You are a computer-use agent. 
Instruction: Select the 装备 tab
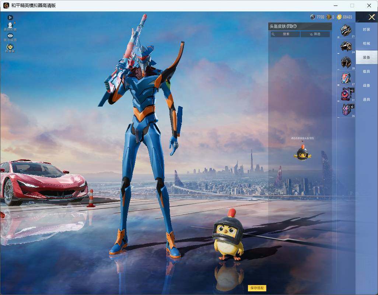point(367,58)
